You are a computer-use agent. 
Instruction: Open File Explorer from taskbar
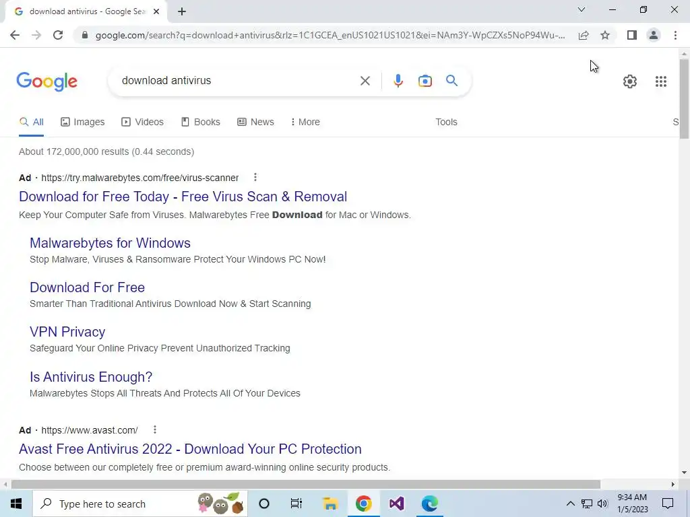pyautogui.click(x=330, y=504)
